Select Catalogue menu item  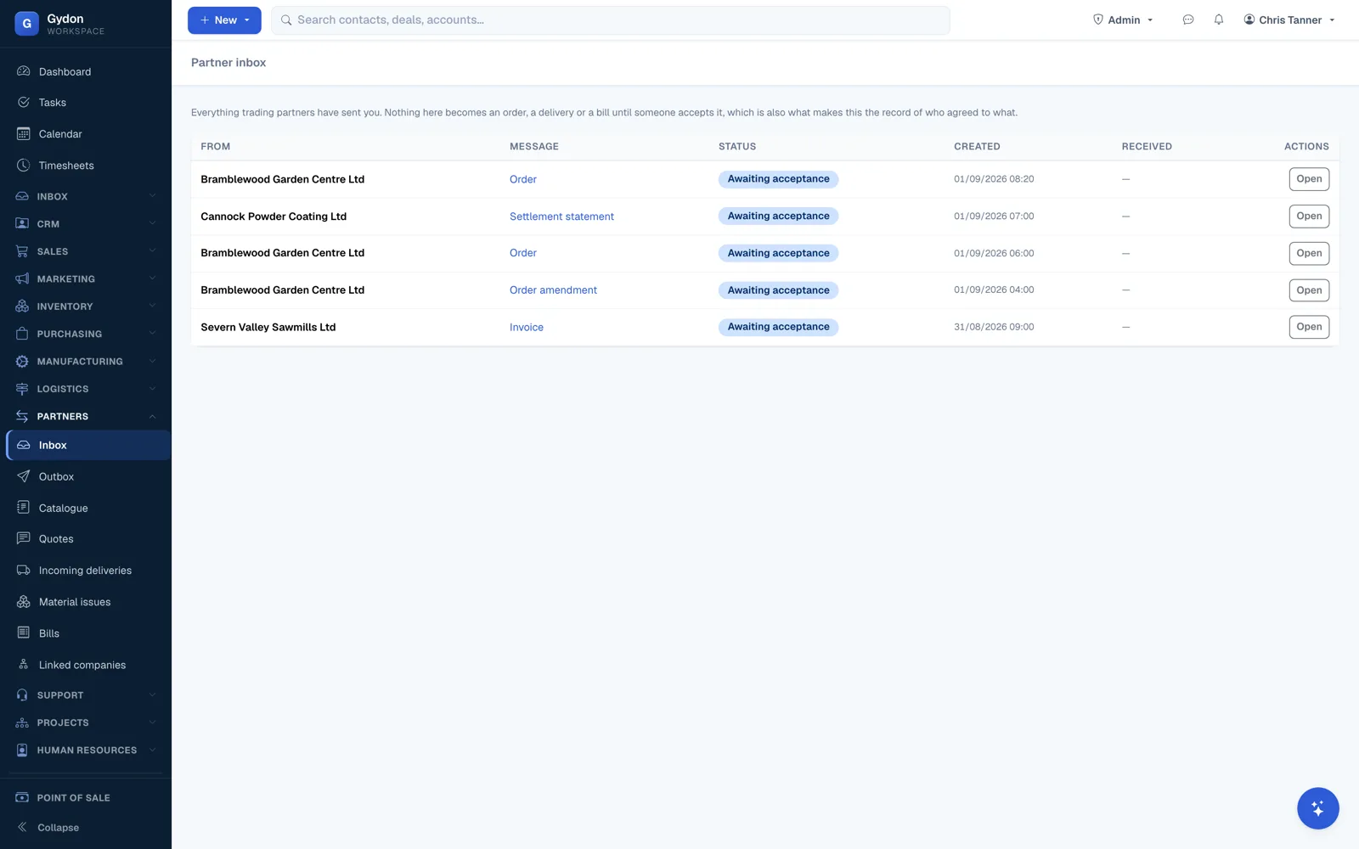(63, 508)
